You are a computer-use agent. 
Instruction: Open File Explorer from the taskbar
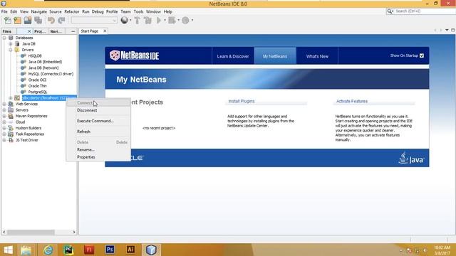pos(26,250)
